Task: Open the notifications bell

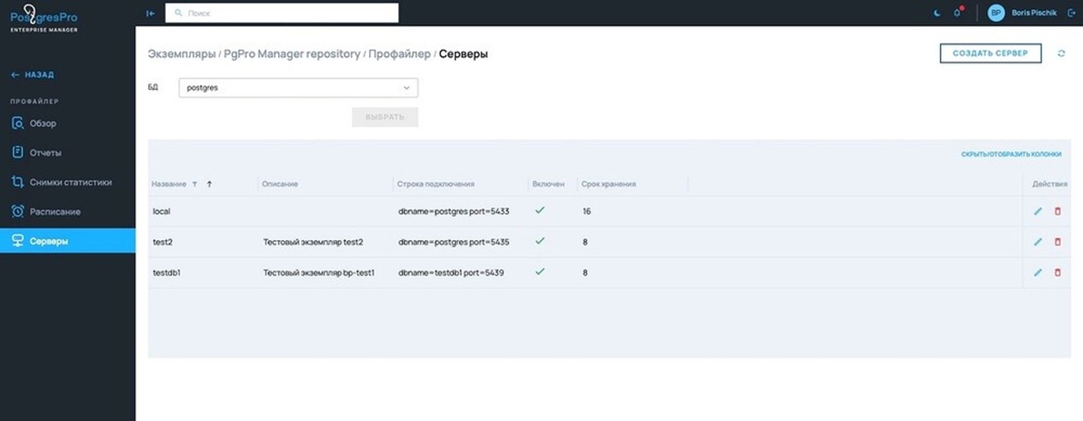Action: point(957,12)
